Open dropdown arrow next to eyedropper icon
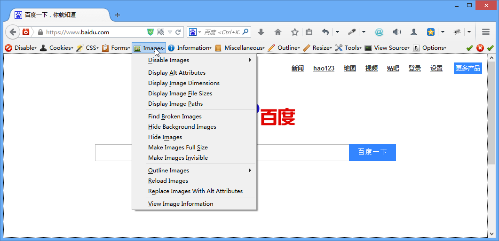The width and height of the screenshot is (499, 241). pos(364,32)
